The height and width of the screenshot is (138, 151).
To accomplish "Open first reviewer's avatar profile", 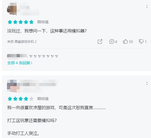I will coord(12,9).
